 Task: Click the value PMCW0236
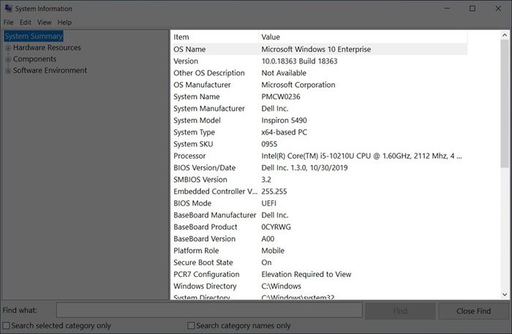(281, 96)
